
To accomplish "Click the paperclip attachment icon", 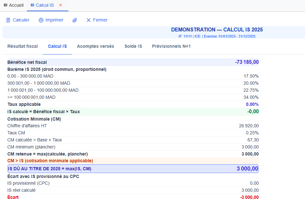I will pyautogui.click(x=75, y=20).
